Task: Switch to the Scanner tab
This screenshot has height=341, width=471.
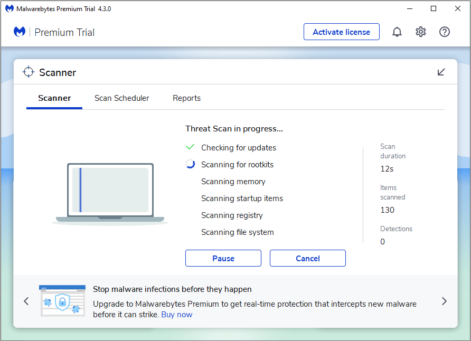Action: [x=54, y=98]
